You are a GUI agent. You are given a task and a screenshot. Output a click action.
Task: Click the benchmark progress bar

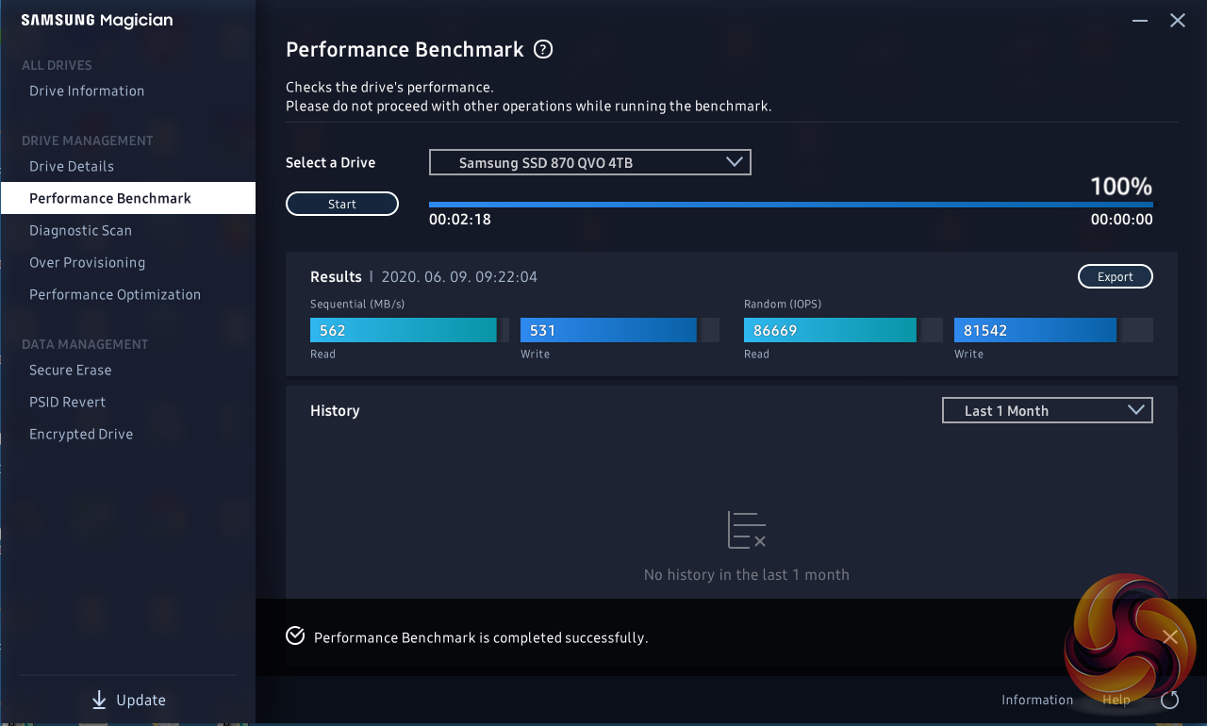click(790, 204)
